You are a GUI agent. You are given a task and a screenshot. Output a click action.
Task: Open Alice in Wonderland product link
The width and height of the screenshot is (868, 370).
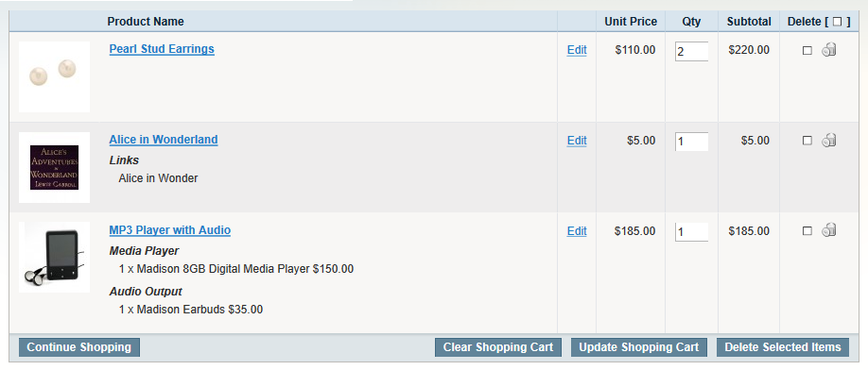164,140
